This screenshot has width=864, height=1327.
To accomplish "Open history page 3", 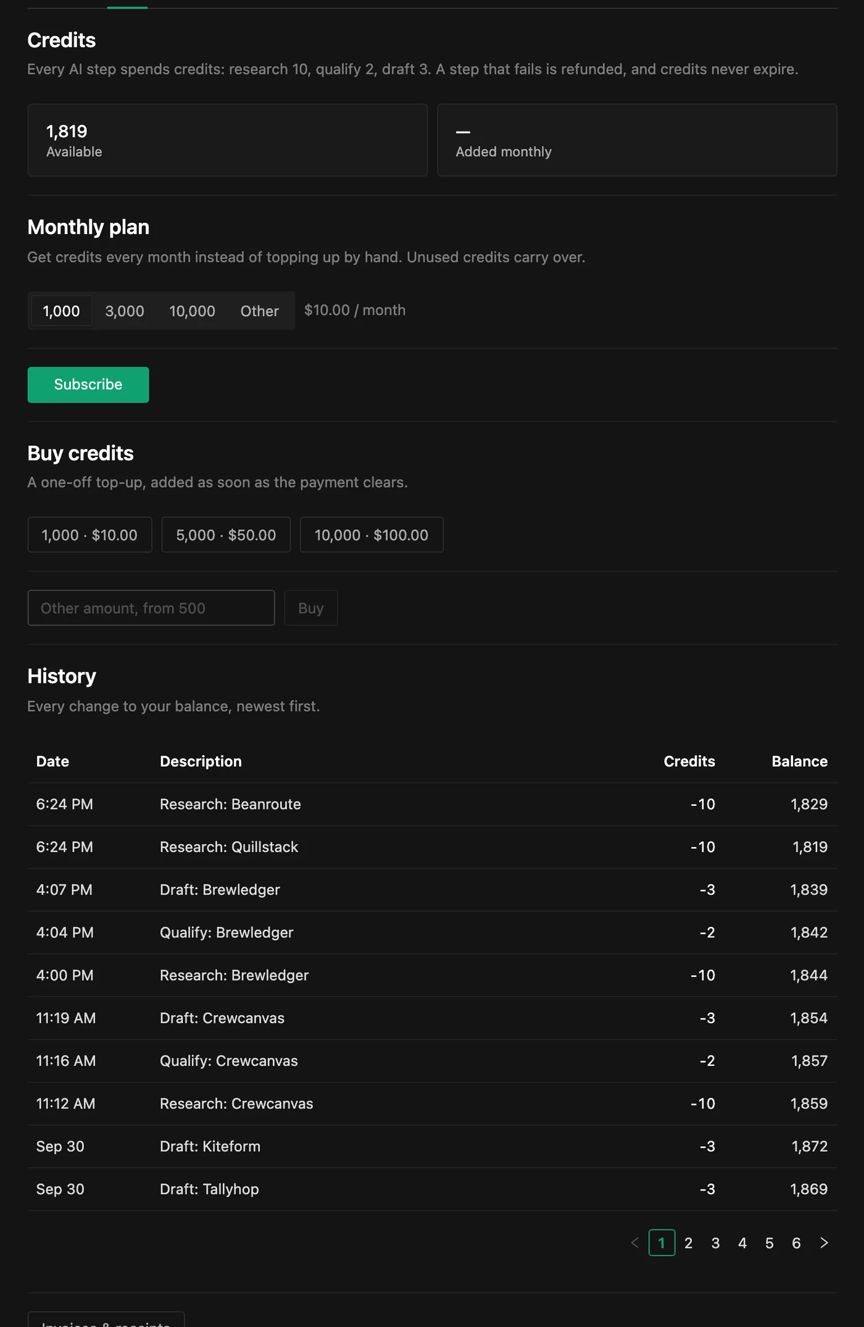I will point(716,1242).
